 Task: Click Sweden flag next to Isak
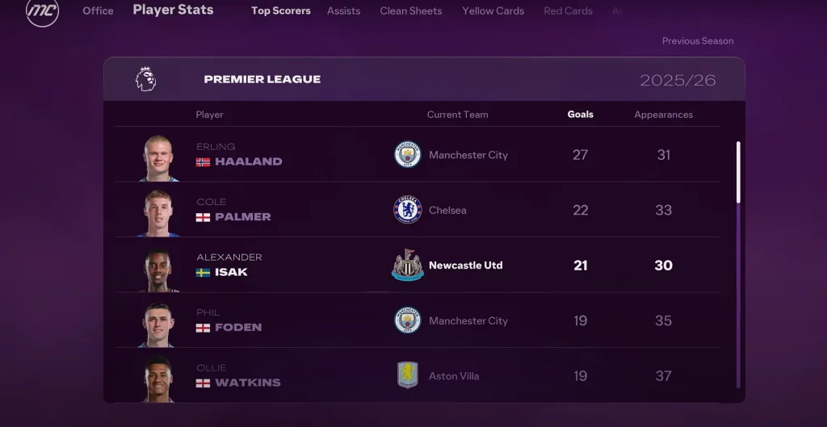pos(203,273)
